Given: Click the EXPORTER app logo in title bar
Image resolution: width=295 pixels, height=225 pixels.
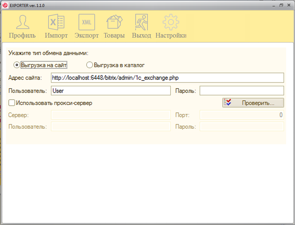Looking at the screenshot, I should click(x=5, y=5).
